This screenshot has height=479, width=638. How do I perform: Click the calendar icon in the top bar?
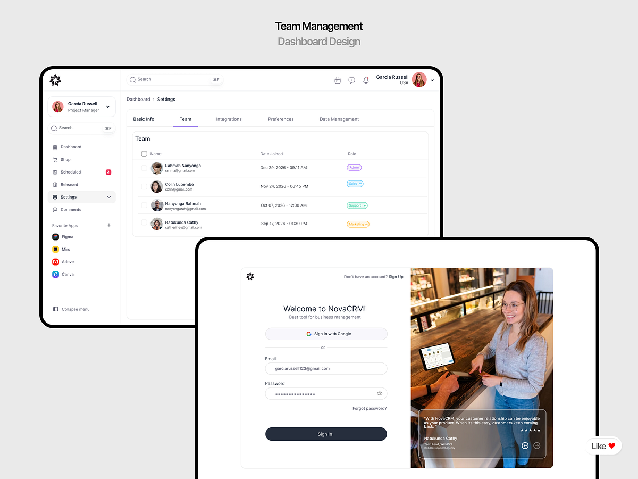(338, 80)
